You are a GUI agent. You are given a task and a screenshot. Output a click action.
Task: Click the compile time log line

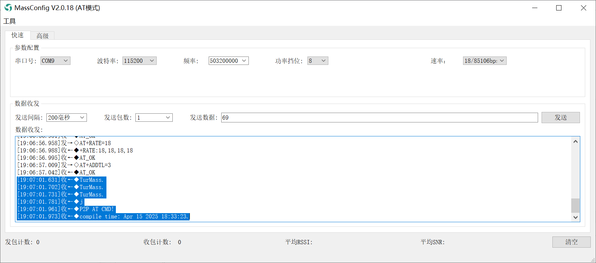[103, 216]
